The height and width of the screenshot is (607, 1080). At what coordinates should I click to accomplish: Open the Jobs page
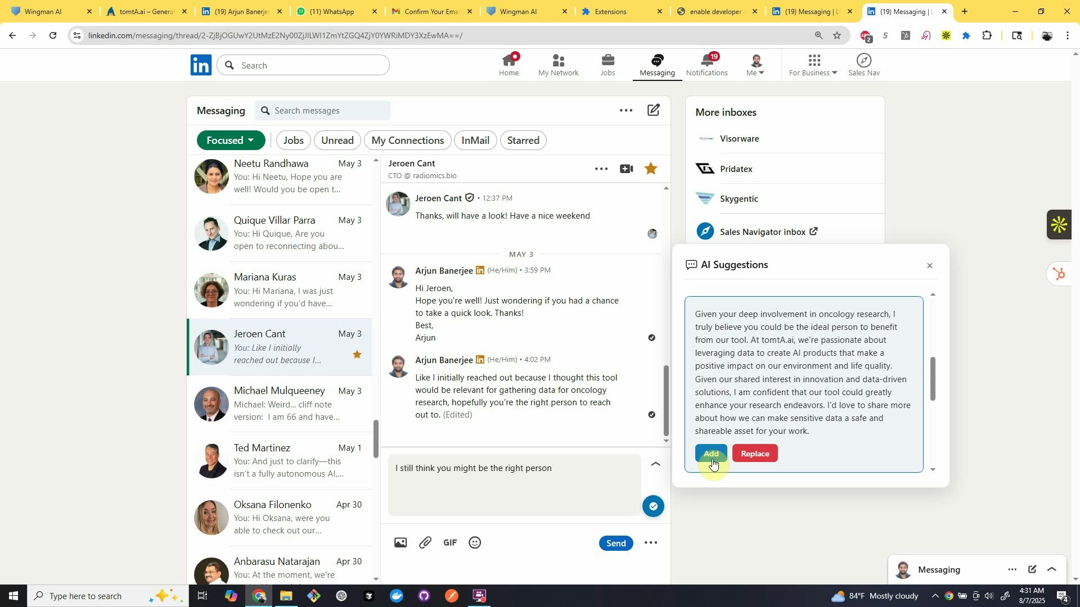(x=607, y=65)
